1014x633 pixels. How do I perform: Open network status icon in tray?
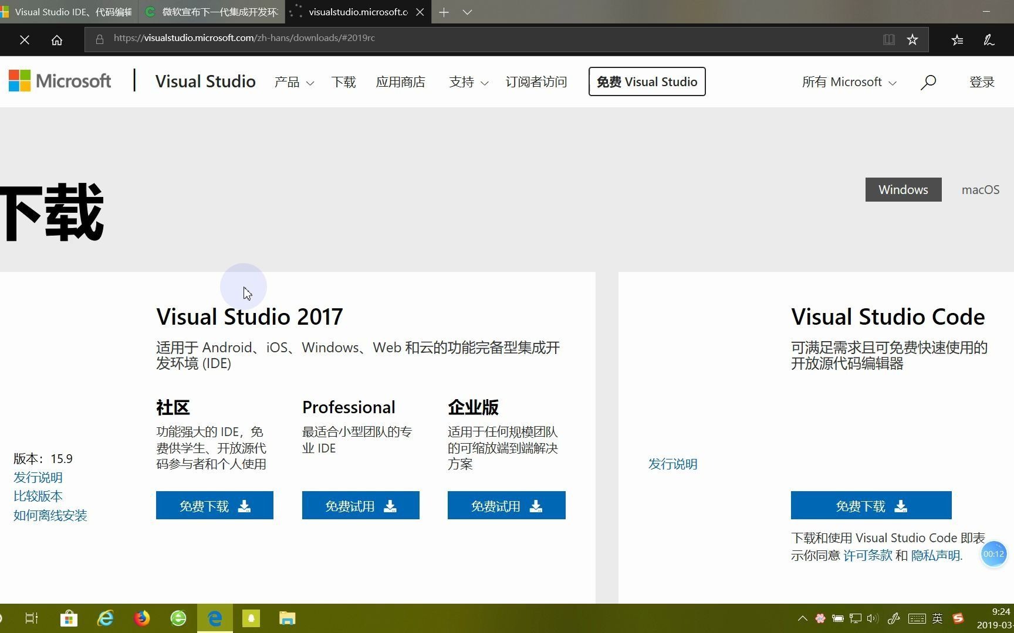[856, 618]
